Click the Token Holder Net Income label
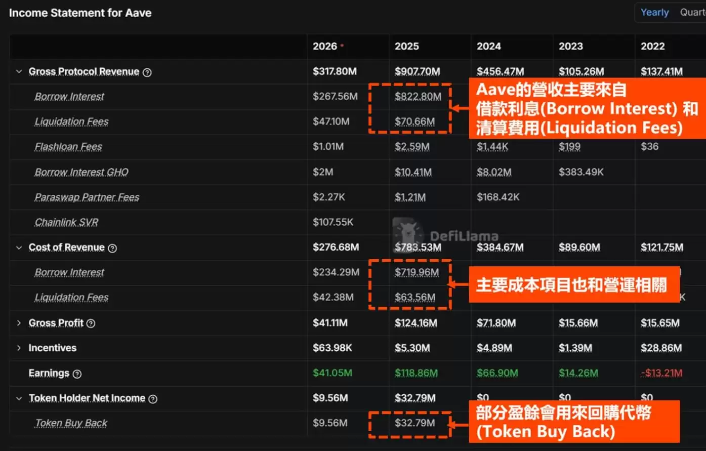 (x=87, y=398)
